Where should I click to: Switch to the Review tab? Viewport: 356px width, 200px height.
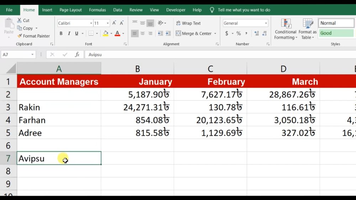coord(136,10)
